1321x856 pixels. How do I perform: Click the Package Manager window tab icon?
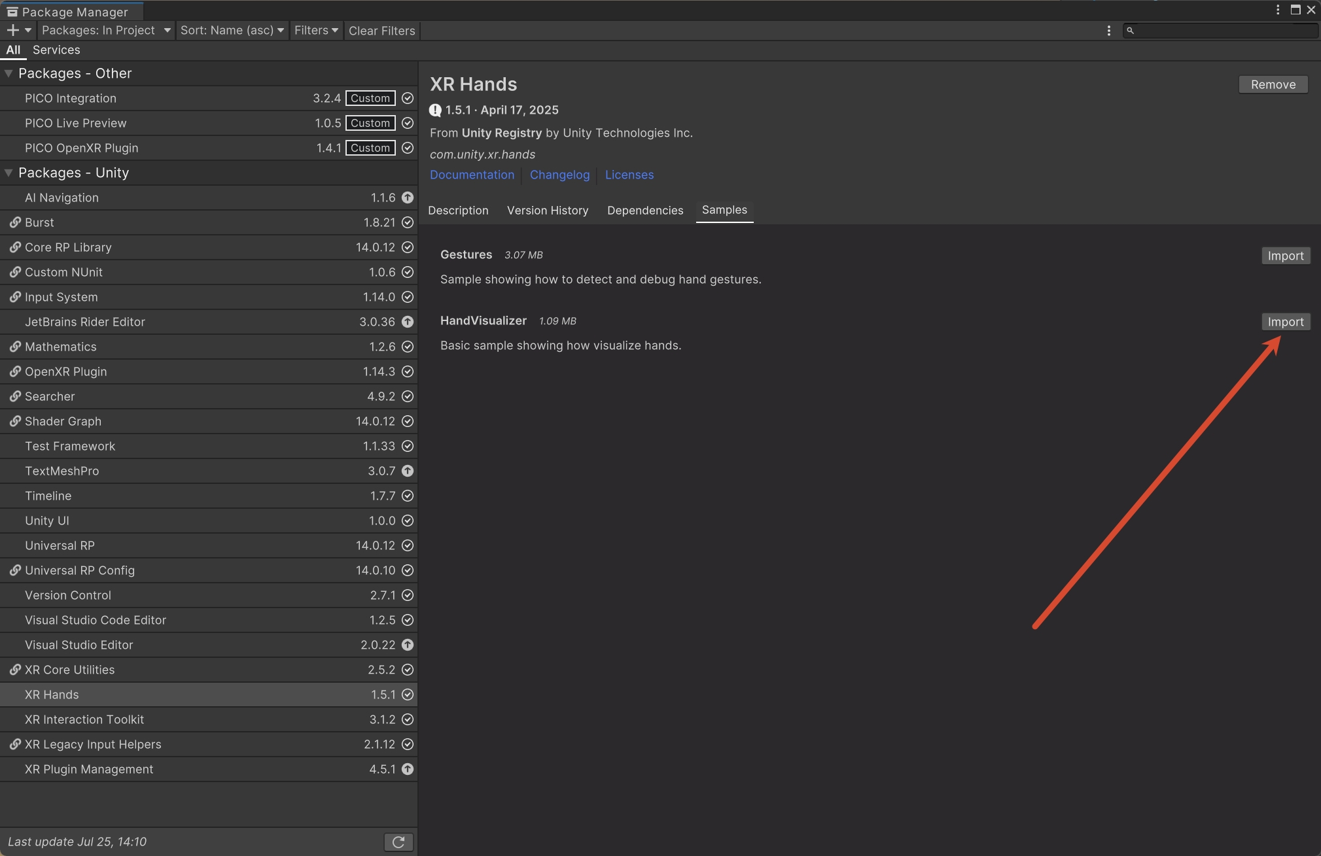12,12
